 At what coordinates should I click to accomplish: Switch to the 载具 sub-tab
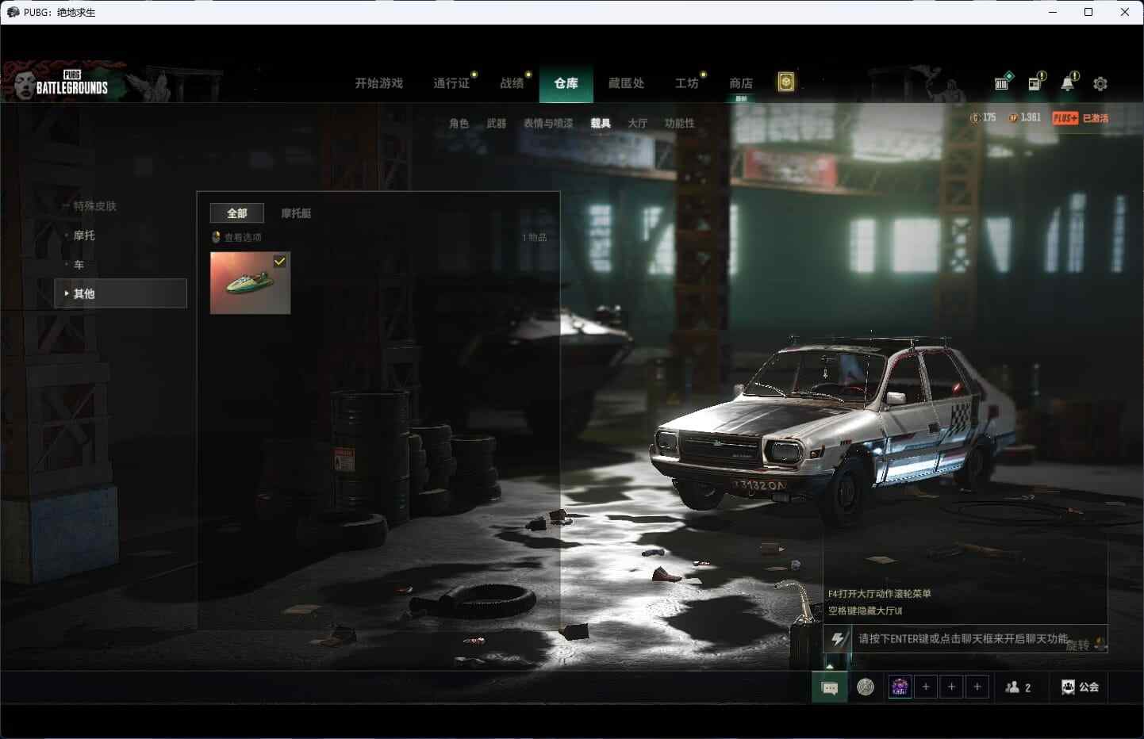(x=601, y=123)
